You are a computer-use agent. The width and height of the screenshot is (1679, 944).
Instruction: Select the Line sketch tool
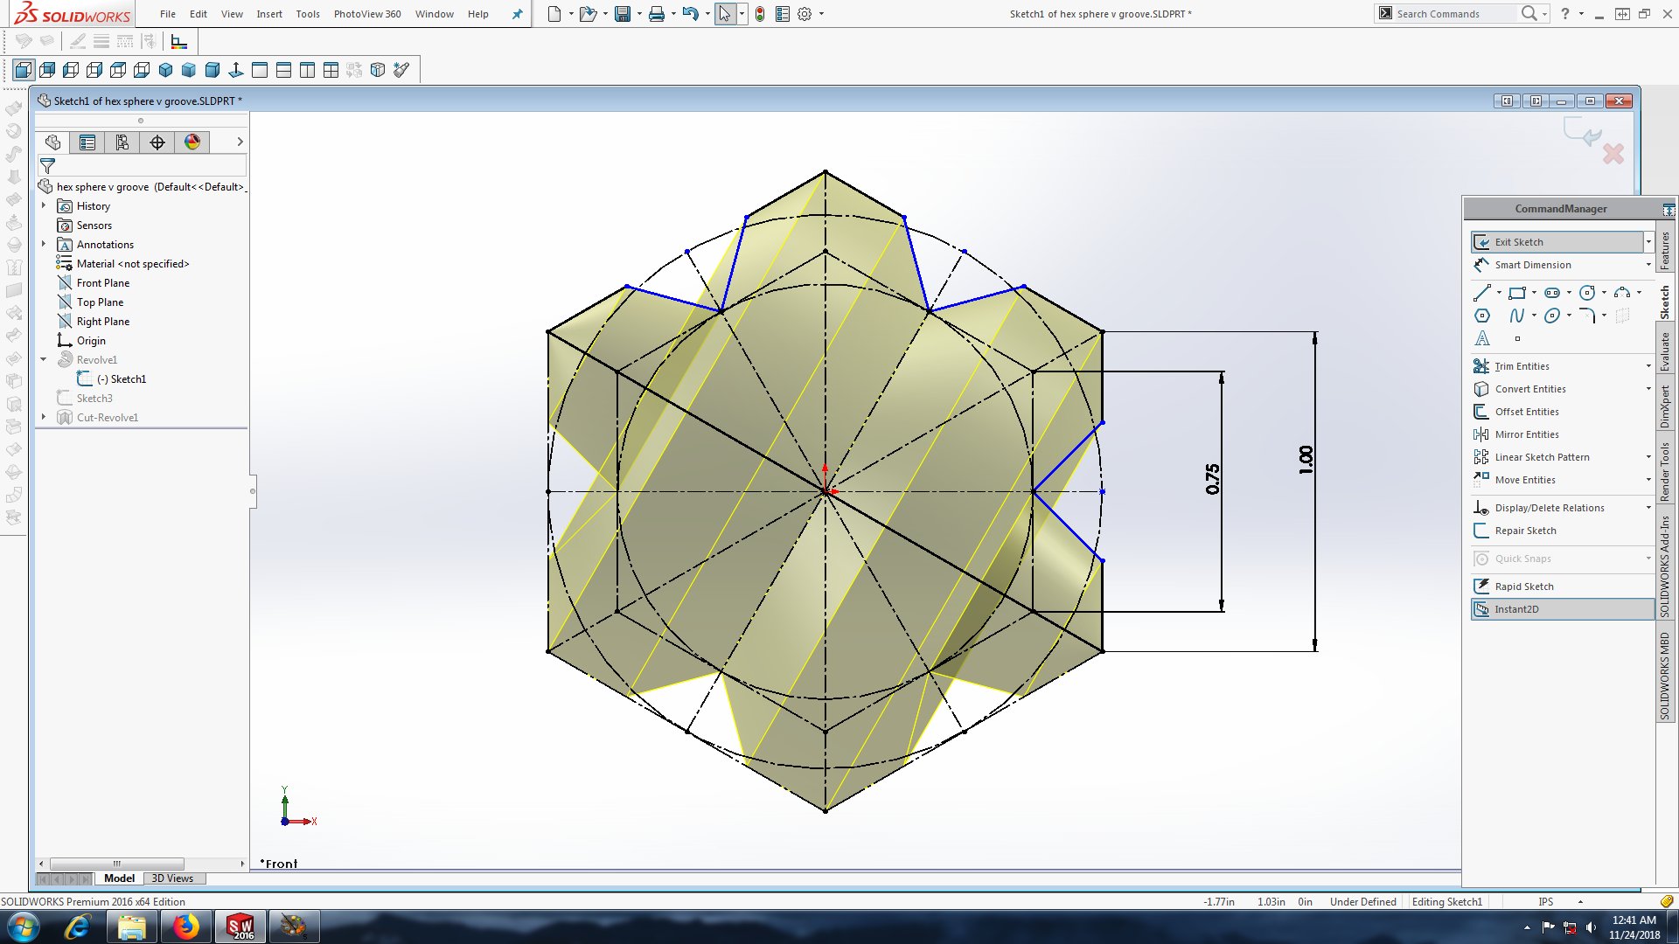tap(1481, 293)
